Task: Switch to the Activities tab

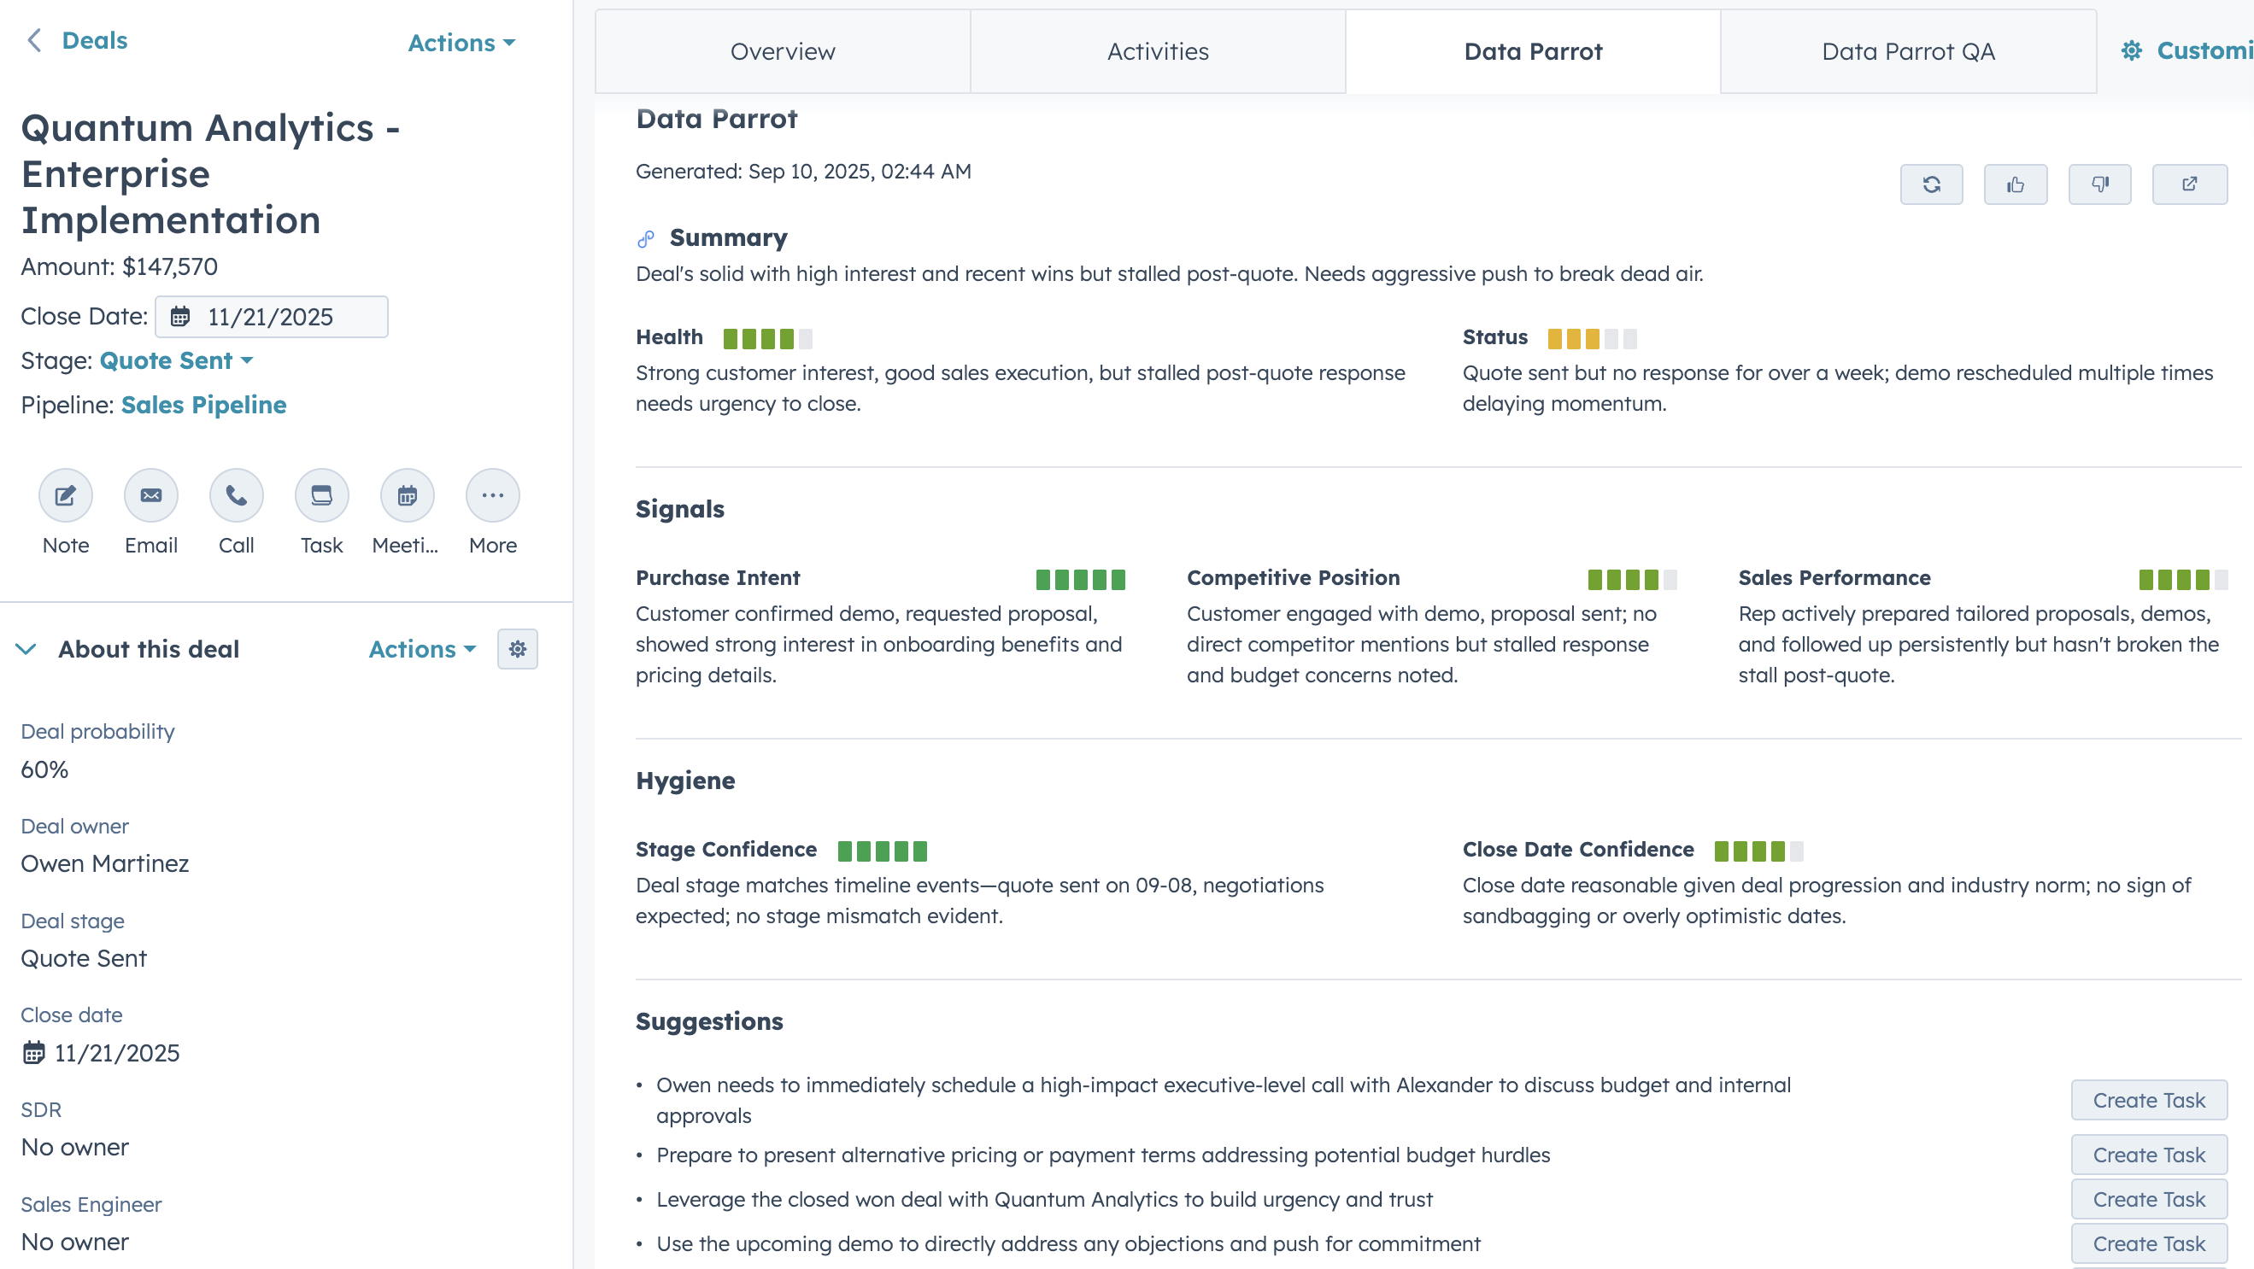Action: click(x=1157, y=50)
